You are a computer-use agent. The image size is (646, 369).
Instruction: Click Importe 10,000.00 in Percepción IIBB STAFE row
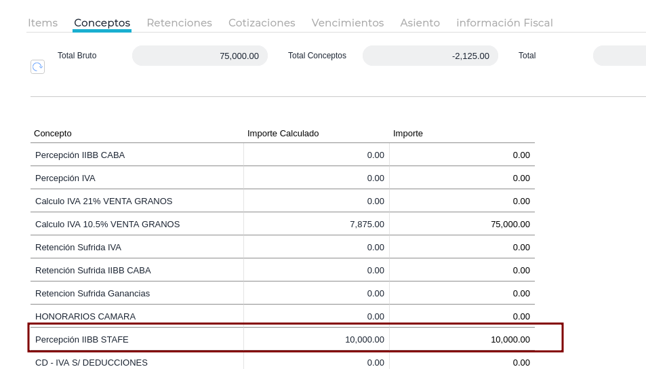tap(462, 340)
